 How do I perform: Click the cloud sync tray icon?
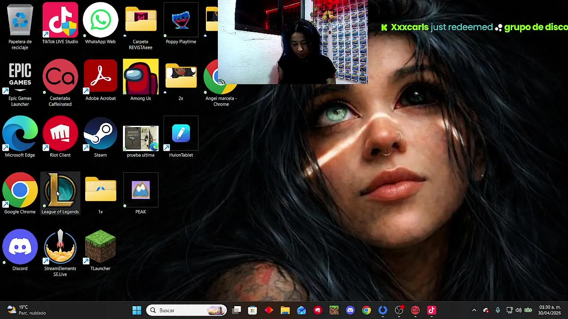coord(486,310)
